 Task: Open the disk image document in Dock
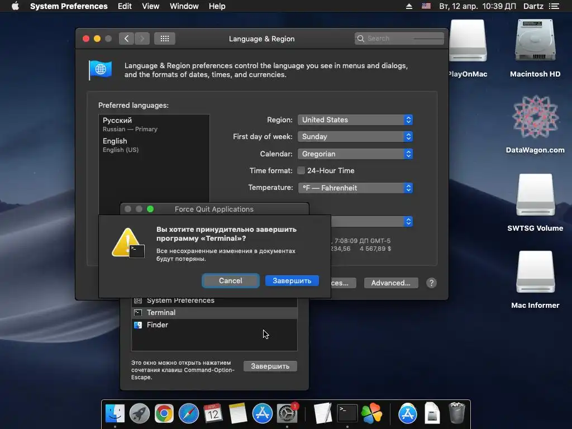(x=432, y=413)
